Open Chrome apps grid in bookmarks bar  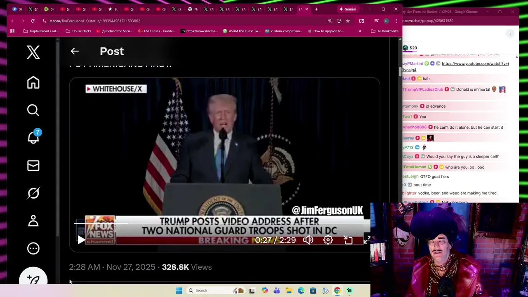[x=12, y=31]
